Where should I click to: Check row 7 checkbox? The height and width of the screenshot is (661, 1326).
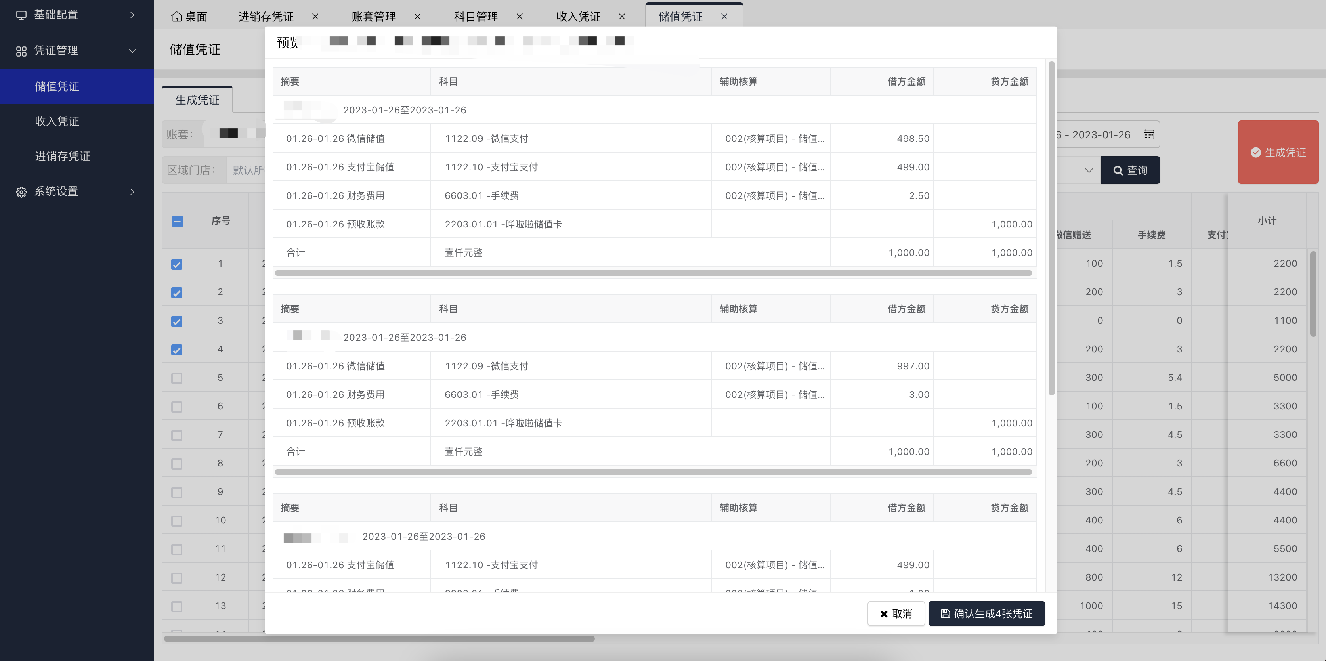177,436
